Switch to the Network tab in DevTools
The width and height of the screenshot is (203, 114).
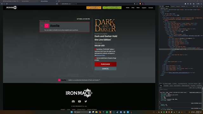pyautogui.click(x=183, y=6)
